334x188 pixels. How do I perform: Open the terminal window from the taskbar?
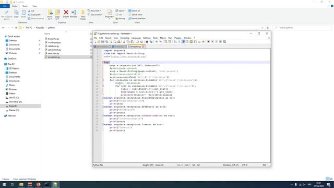pos(47,184)
